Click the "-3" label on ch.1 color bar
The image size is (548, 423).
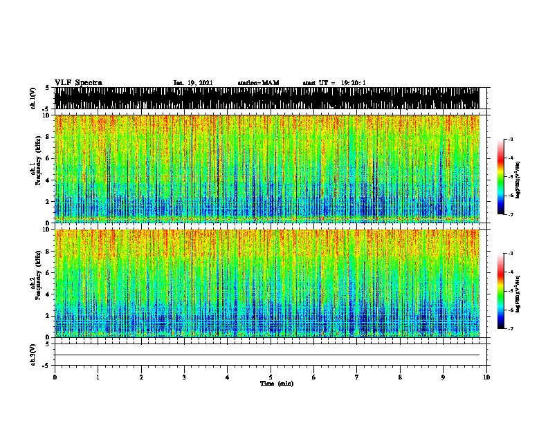[510, 139]
